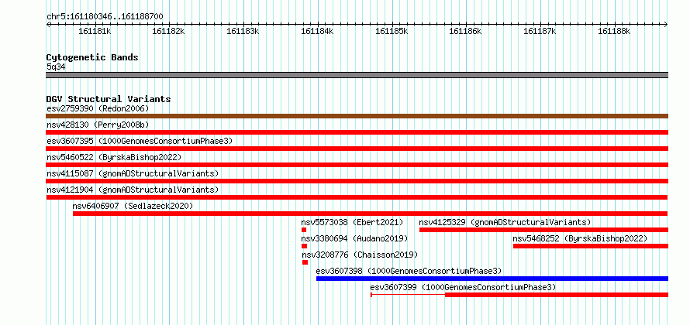Screen dimensions: 690x325
Task: Click the 161188k ruler tick label
Action: tap(614, 31)
